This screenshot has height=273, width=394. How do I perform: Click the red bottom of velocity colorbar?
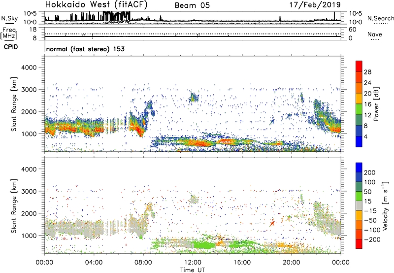(359, 244)
